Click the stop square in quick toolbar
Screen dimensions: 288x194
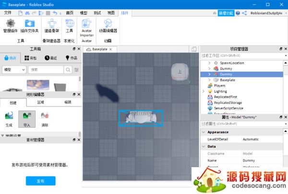(48, 13)
